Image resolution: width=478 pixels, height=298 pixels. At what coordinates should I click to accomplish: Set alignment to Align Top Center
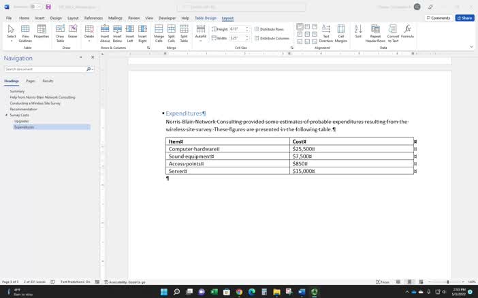307,27
